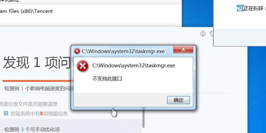Screen dimensions: 266x133
Task: Click the 正在粉碎 status text
Action: 254,8
